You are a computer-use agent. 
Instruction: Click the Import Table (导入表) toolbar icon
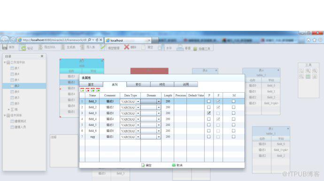(x=82, y=47)
